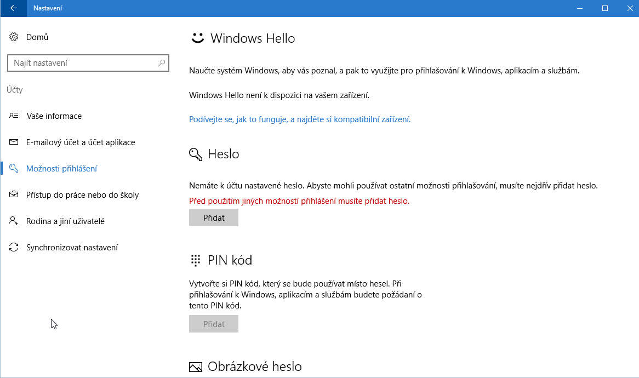
Task: Click Přidat button under Heslo
Action: click(x=214, y=217)
